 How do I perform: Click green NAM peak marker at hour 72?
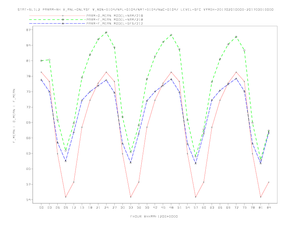[x=236, y=37]
